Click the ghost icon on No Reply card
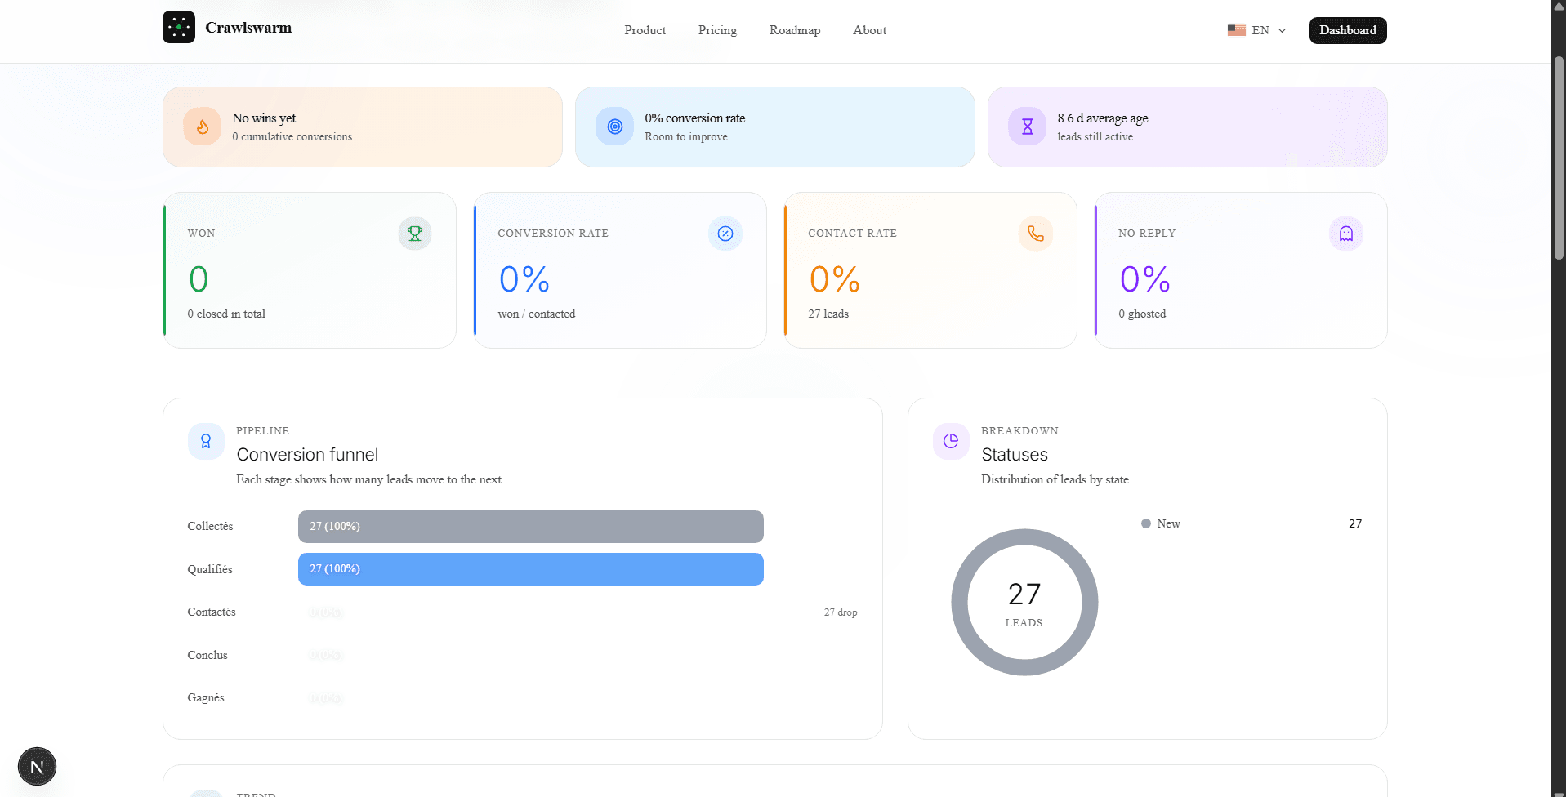The width and height of the screenshot is (1566, 797). 1346,234
